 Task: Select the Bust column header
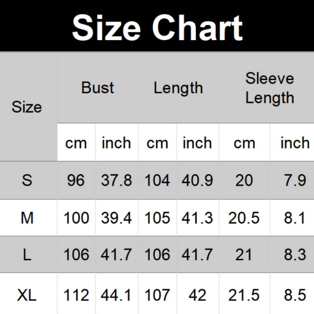click(x=98, y=88)
